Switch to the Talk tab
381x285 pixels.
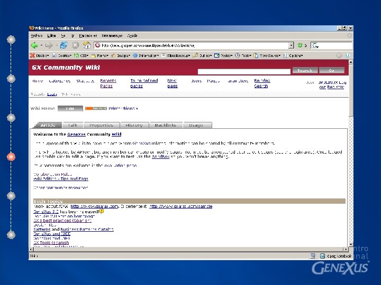[x=72, y=125]
